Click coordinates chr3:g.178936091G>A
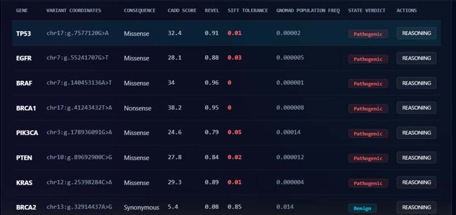This screenshot has height=215, width=456. point(79,132)
